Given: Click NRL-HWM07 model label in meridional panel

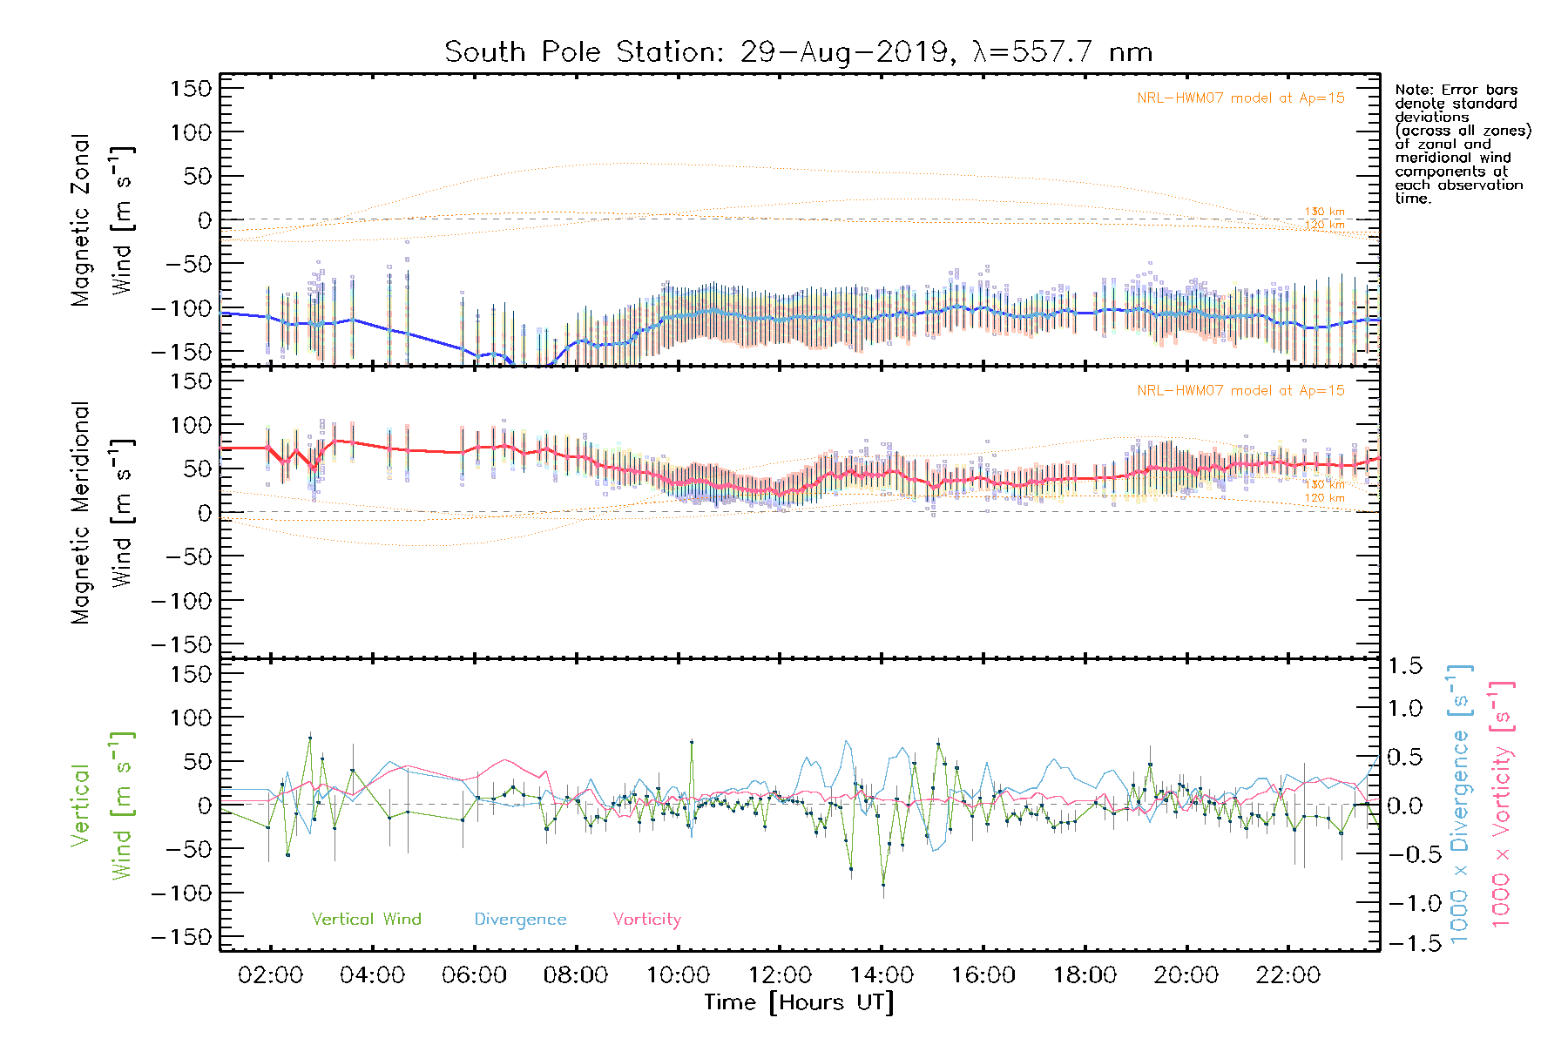Looking at the screenshot, I should pos(1240,391).
